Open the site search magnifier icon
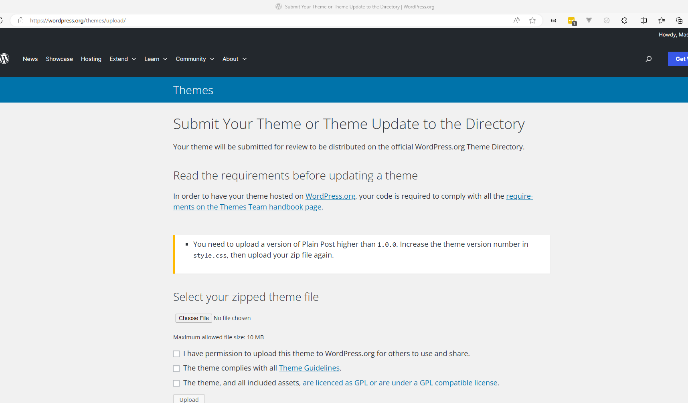This screenshot has width=688, height=403. 649,59
